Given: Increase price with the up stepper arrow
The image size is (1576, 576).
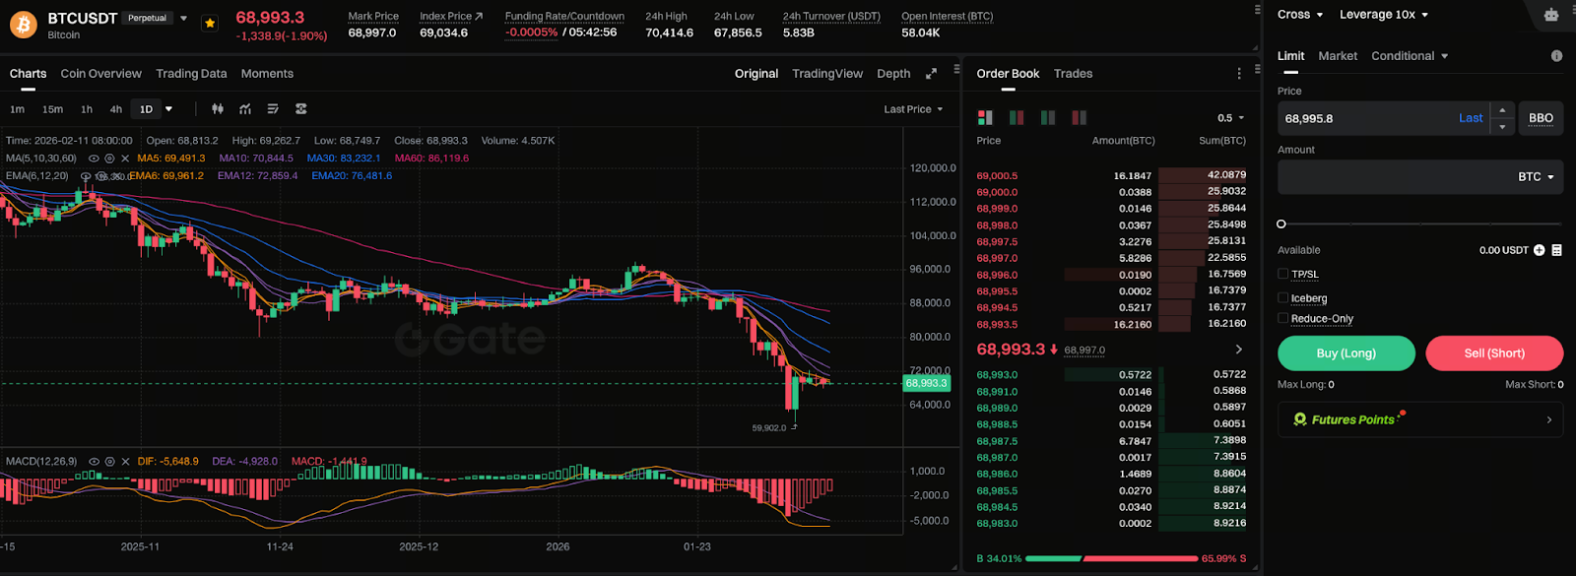Looking at the screenshot, I should 1502,110.
